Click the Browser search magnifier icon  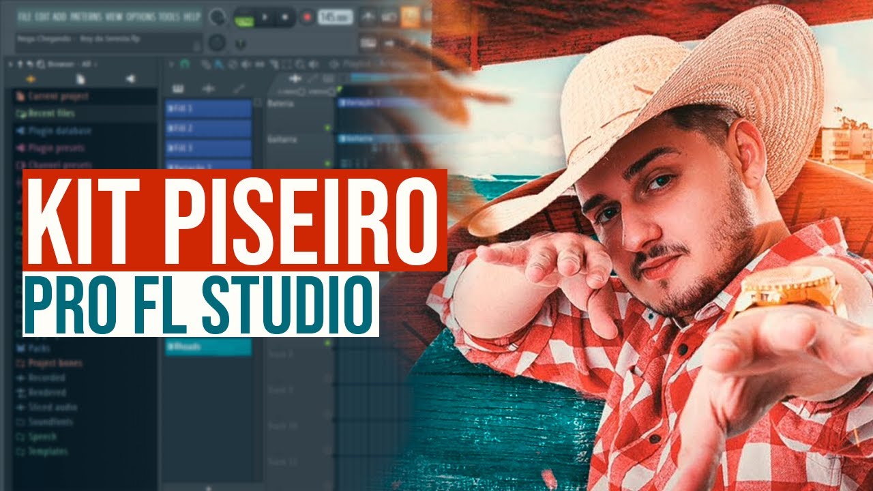click(40, 64)
